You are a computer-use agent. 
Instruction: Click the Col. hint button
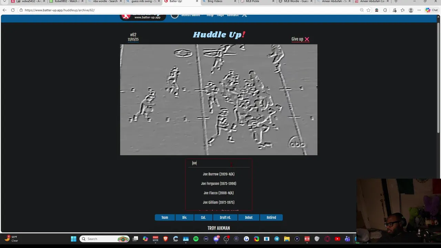pyautogui.click(x=203, y=217)
